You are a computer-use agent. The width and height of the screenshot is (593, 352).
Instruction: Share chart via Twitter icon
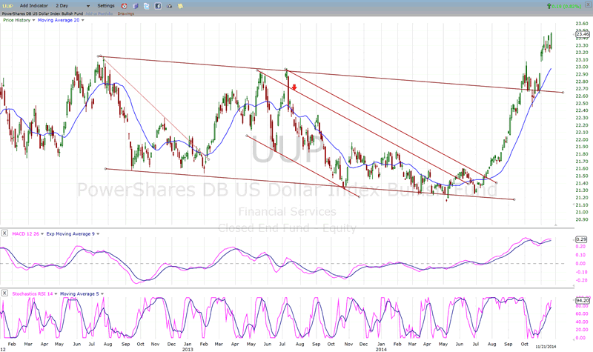tap(147, 6)
